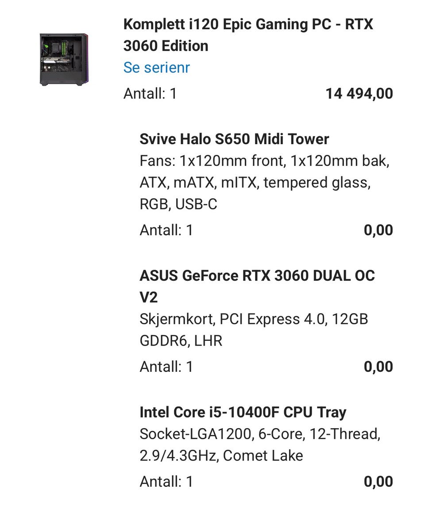
Task: Click the '2.9/4.3GHz, Comet Lake' CPU spec line
Action: [x=221, y=456]
